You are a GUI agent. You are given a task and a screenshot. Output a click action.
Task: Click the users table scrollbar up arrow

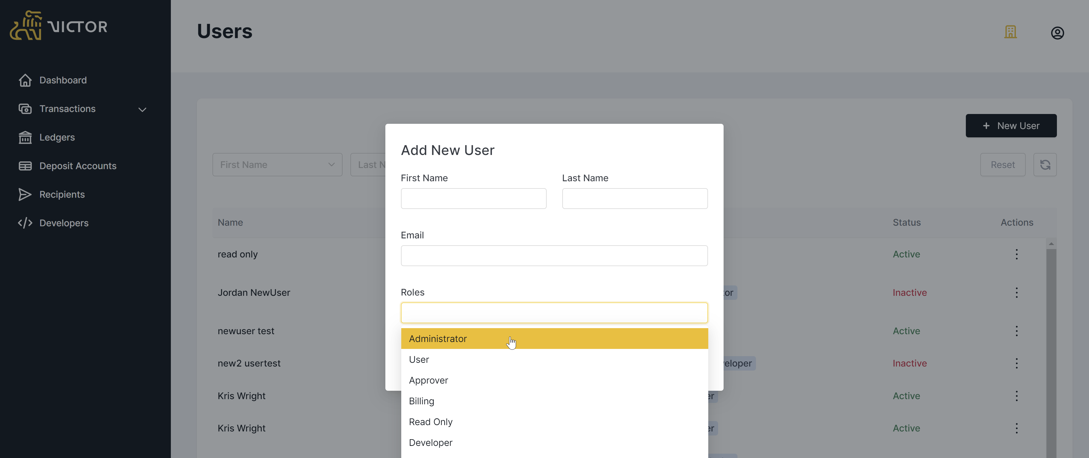1051,244
